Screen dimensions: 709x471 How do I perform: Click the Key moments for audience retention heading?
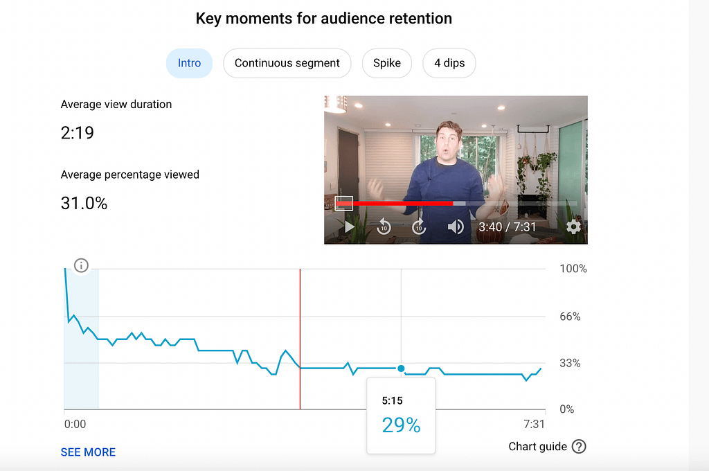pyautogui.click(x=324, y=19)
